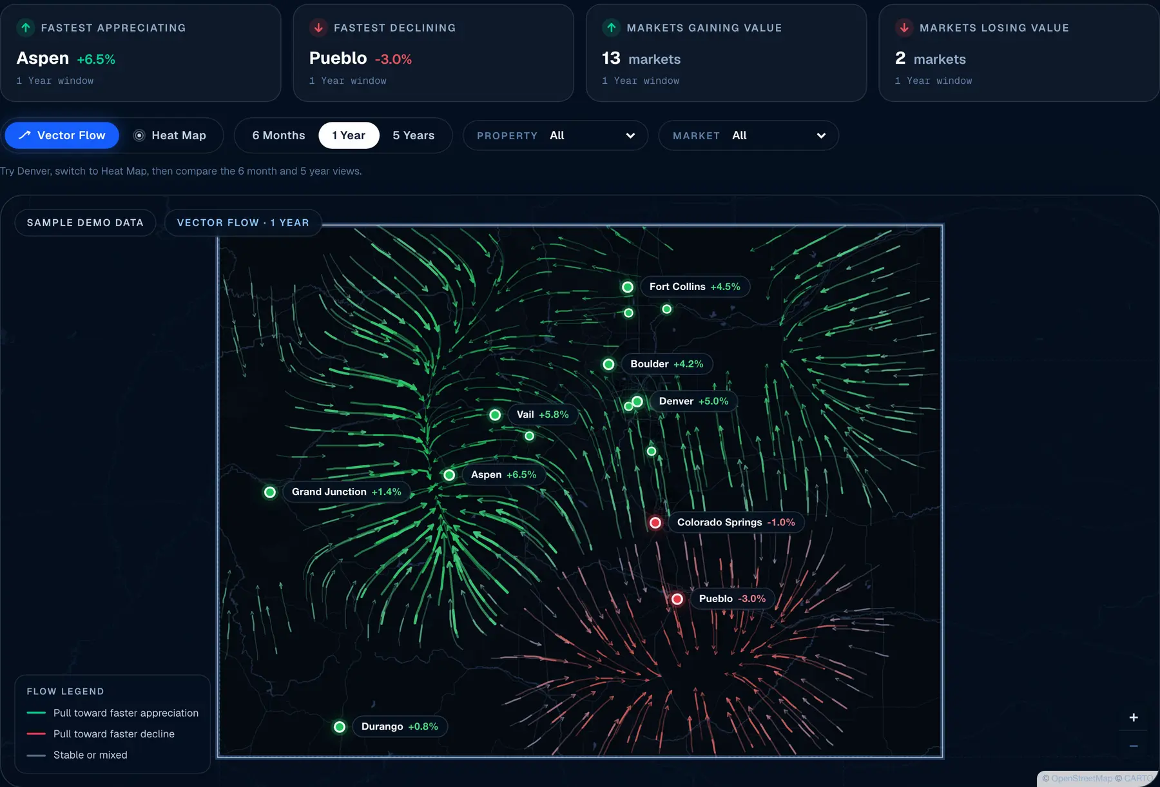Viewport: 1160px width, 787px height.
Task: Select the 5 Years time window
Action: pyautogui.click(x=414, y=135)
